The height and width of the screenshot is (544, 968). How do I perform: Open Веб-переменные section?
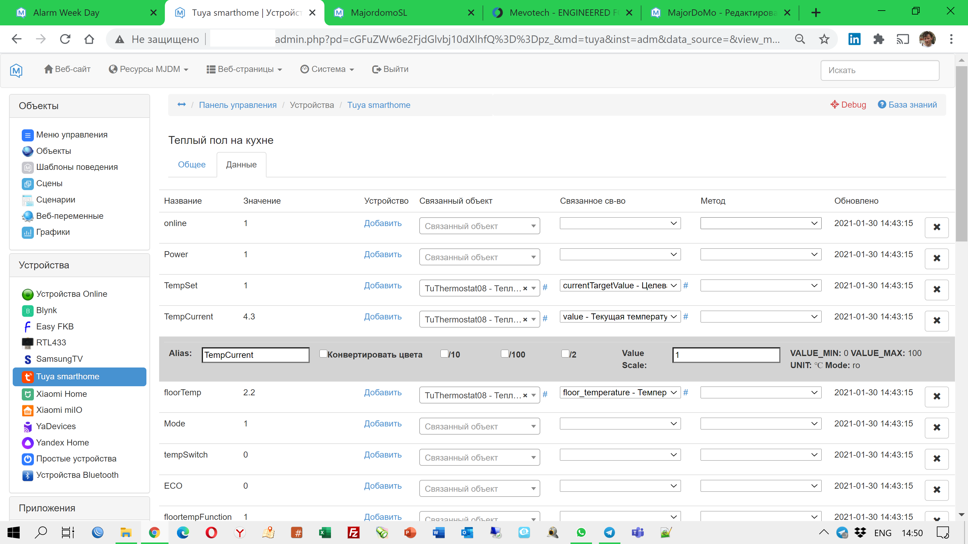70,216
